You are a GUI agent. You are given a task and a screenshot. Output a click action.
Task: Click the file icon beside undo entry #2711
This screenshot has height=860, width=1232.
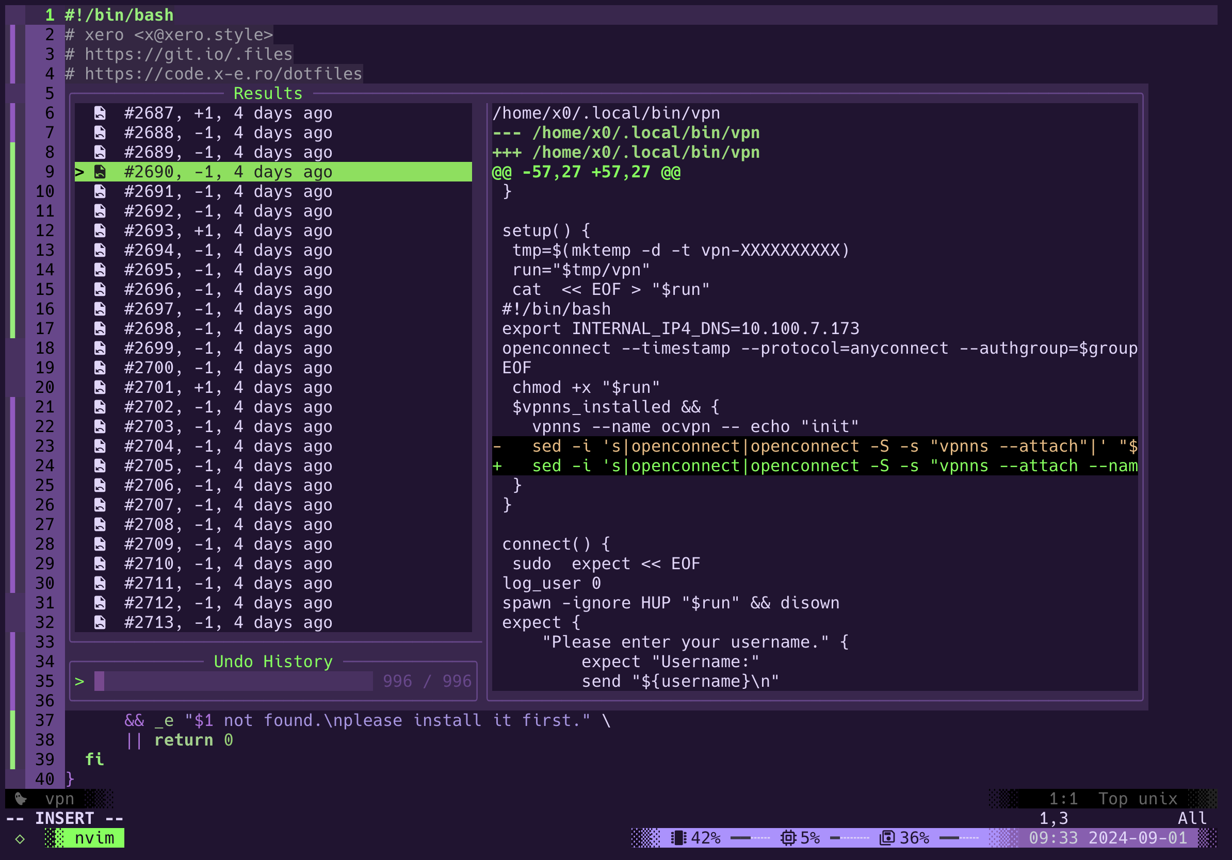pyautogui.click(x=100, y=583)
